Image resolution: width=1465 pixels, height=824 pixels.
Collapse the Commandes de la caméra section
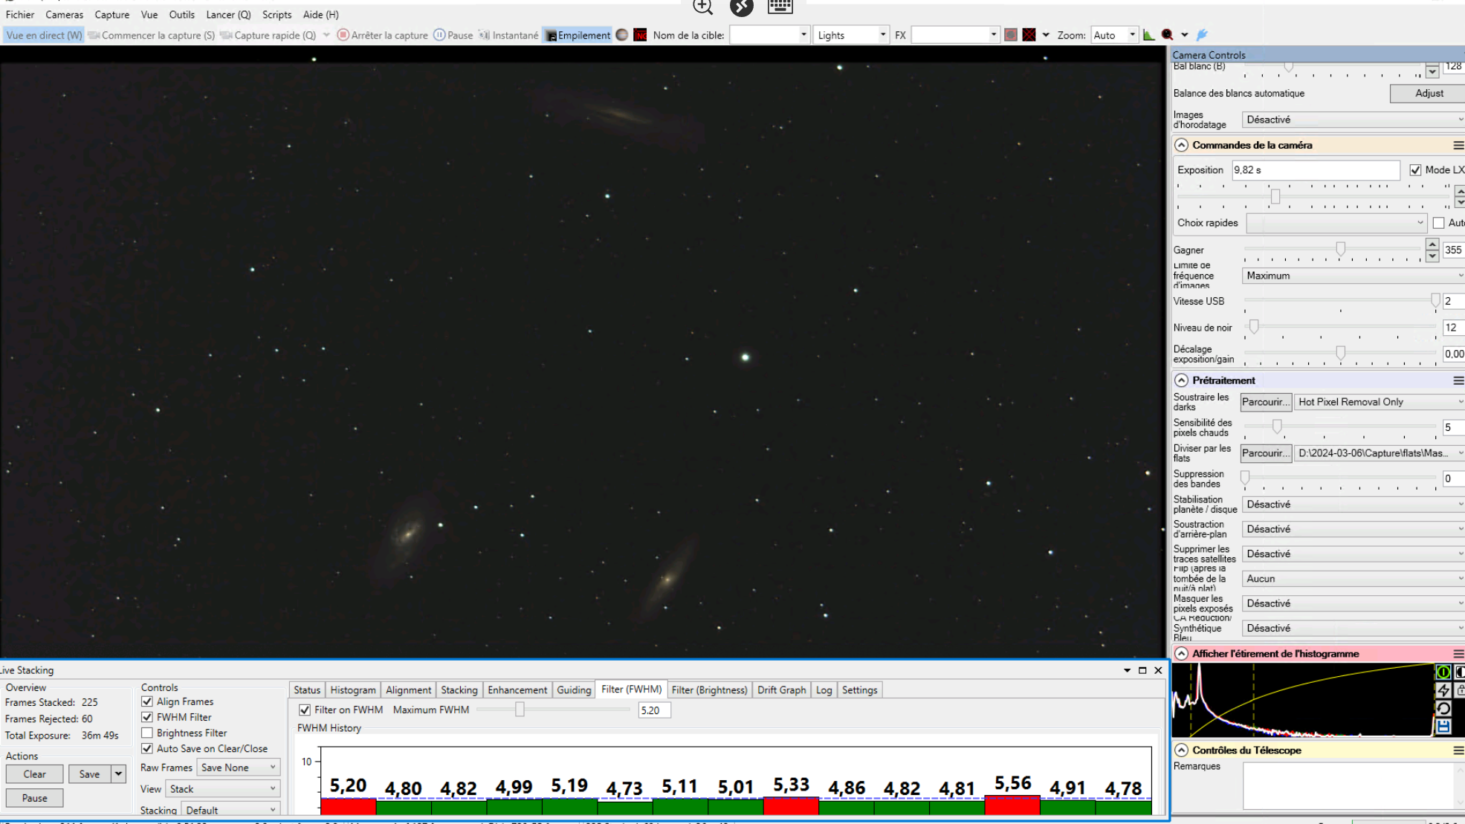coord(1181,146)
